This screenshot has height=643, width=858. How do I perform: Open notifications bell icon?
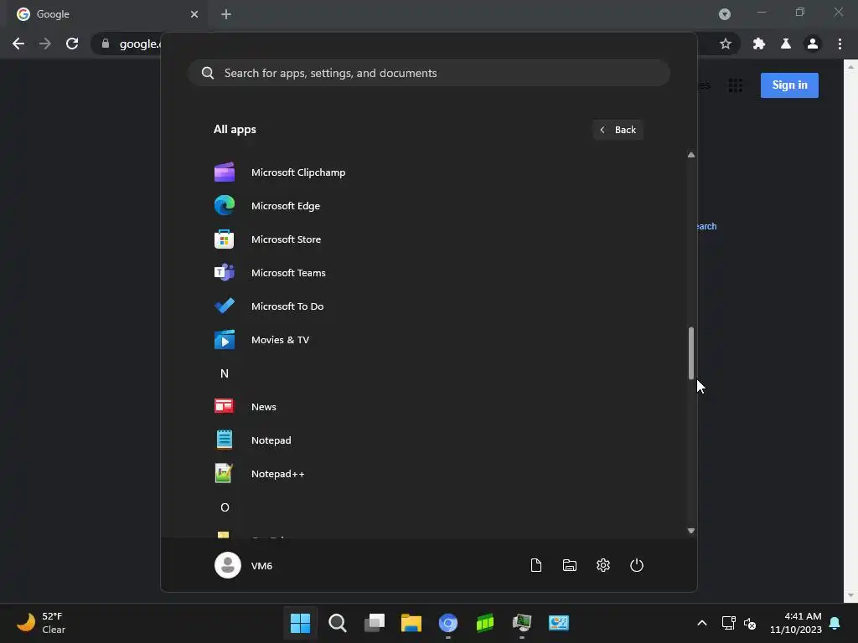pyautogui.click(x=835, y=623)
